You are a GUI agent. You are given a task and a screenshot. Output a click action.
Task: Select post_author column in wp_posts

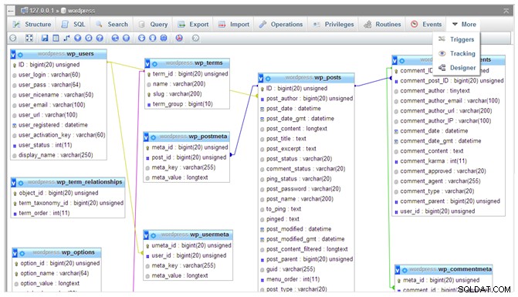(x=306, y=98)
